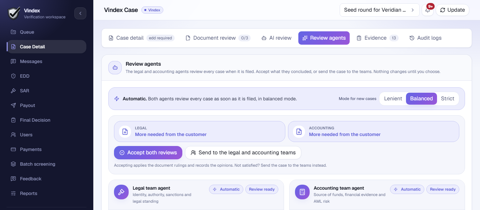
Task: Click the Legal card upload document icon
Action: (125, 131)
